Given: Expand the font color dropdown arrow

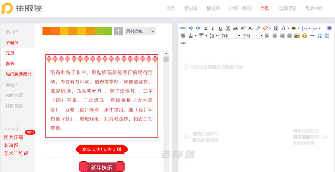Looking at the screenshot, I should click(x=288, y=28).
